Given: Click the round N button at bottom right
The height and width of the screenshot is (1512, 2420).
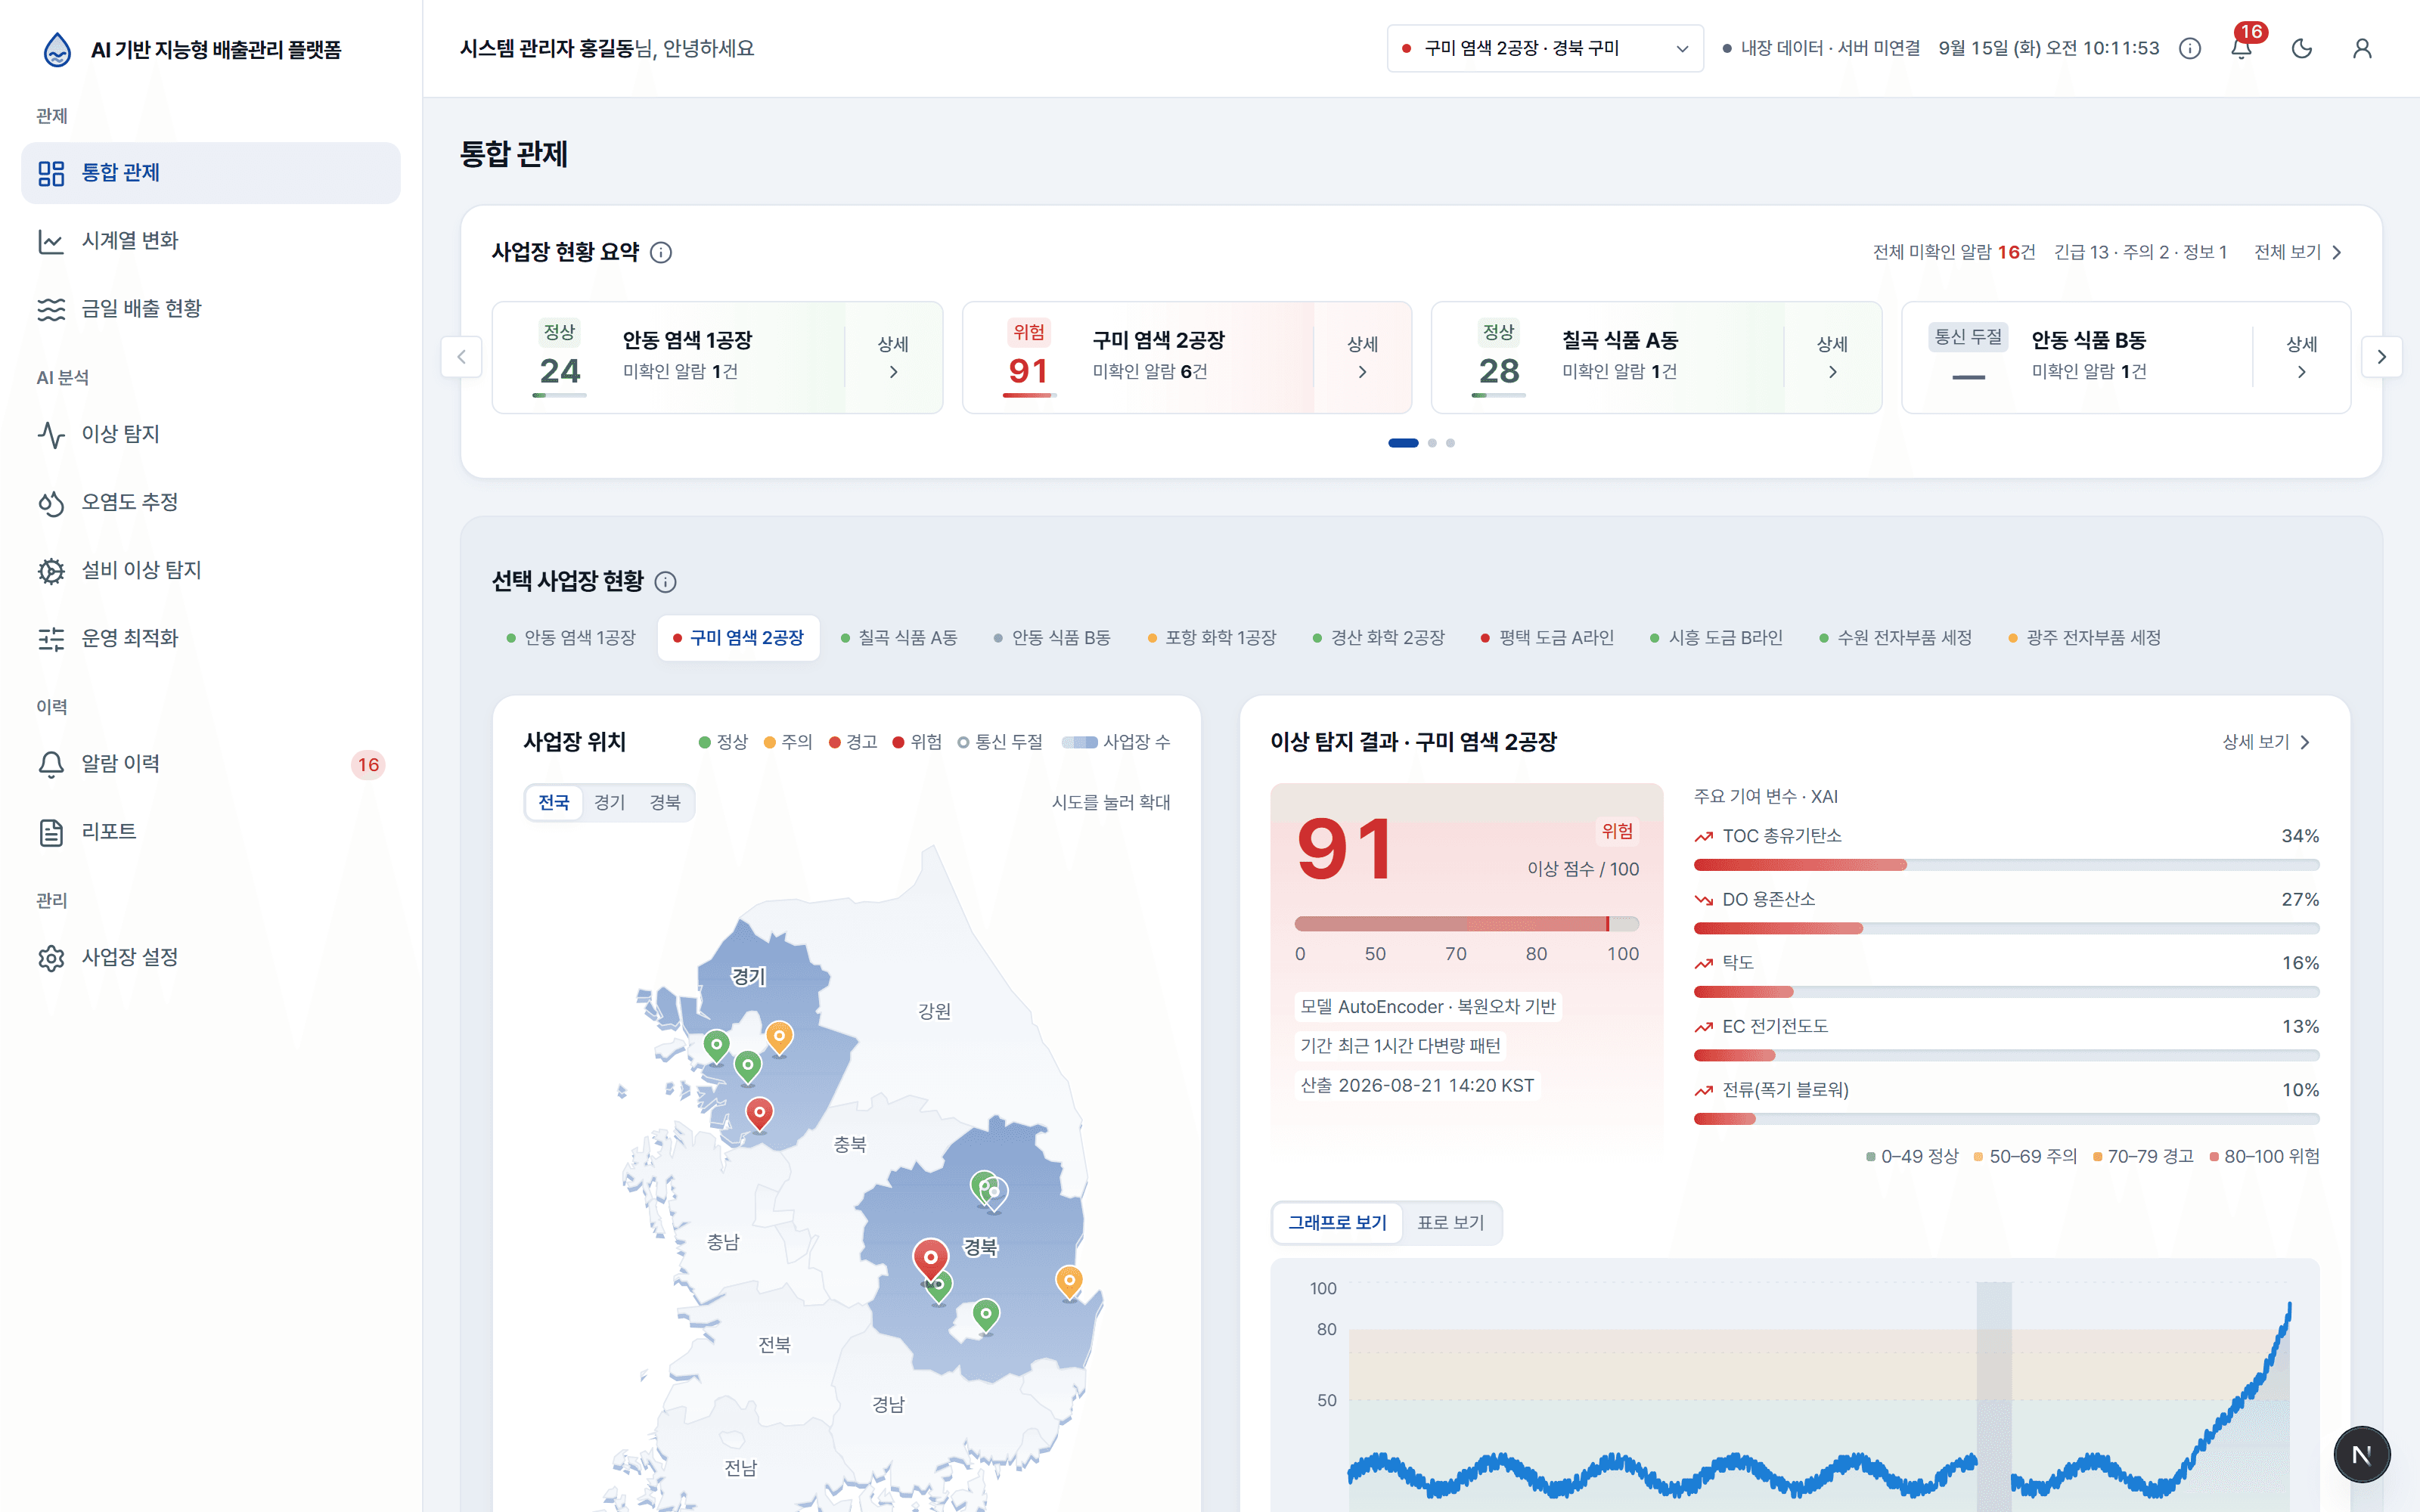Looking at the screenshot, I should click(x=2362, y=1455).
